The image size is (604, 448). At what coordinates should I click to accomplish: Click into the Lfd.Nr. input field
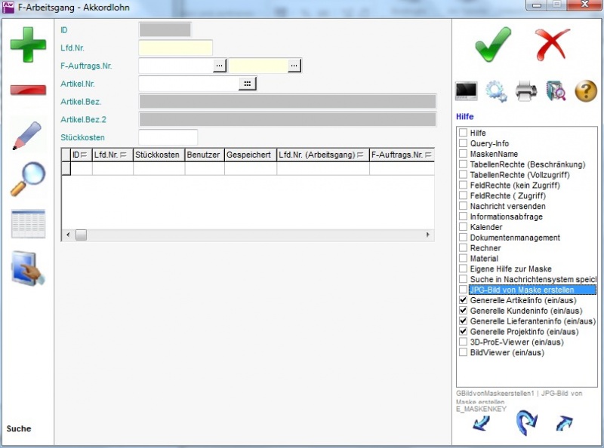[x=175, y=48]
